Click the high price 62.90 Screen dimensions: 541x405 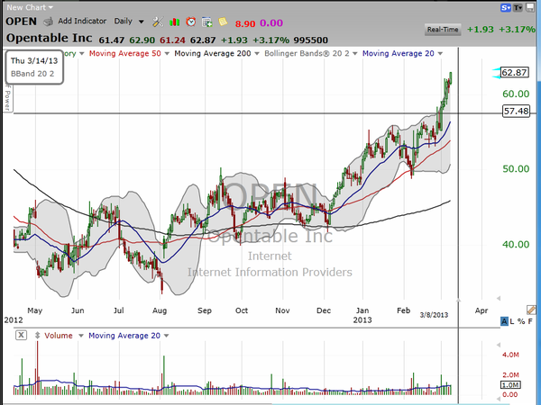point(142,40)
